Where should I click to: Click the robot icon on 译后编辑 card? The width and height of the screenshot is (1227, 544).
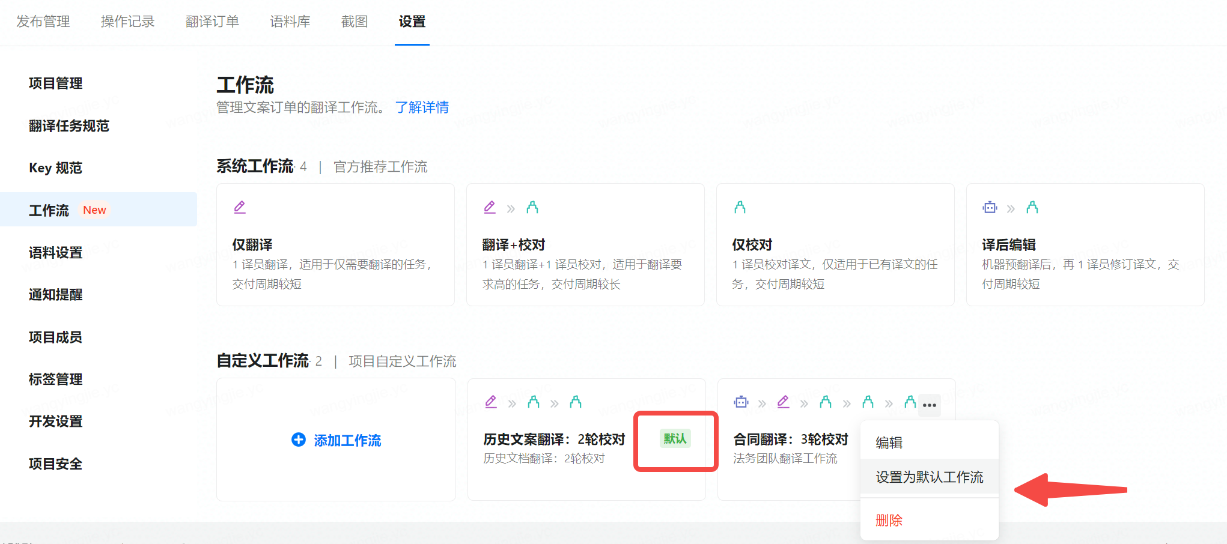coord(990,208)
